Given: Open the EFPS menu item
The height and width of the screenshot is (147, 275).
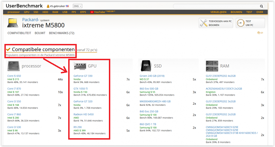Looking at the screenshot, I should click(83, 12).
